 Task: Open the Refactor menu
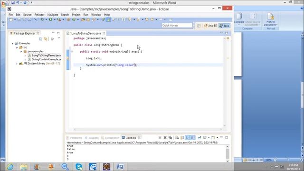click(x=39, y=15)
